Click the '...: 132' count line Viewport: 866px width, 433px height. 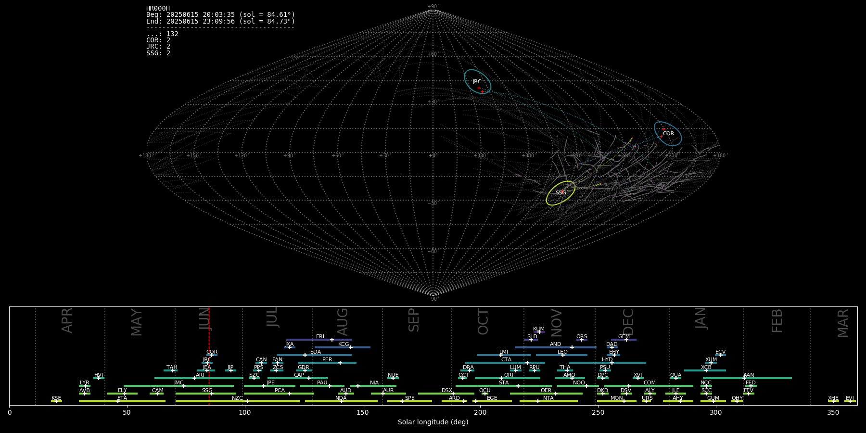pyautogui.click(x=162, y=34)
